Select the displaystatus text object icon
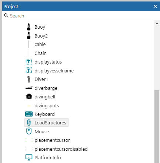Viewport: 160px width, 163px height. [29, 62]
